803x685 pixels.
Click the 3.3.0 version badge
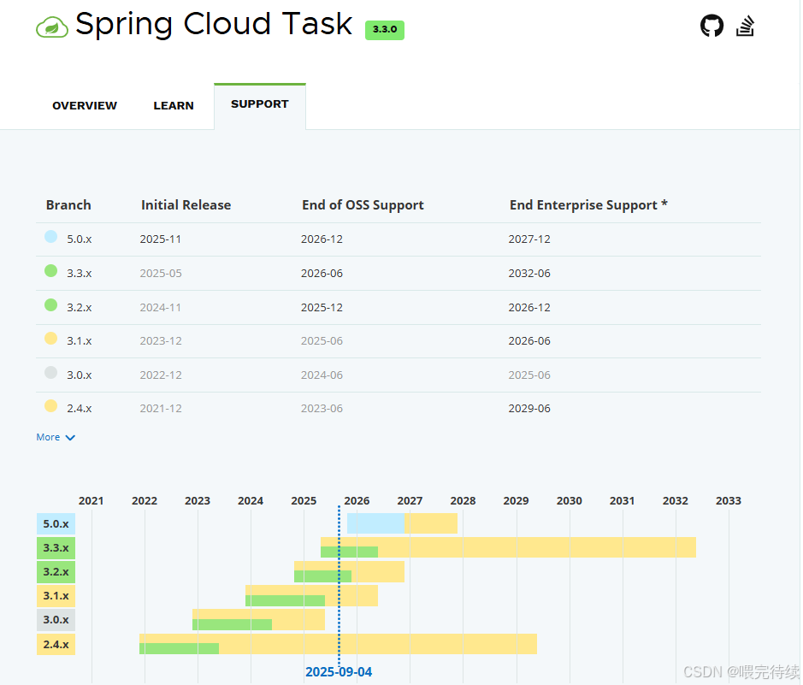click(x=385, y=30)
